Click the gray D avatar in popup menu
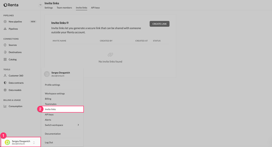The width and height of the screenshot is (272, 147). pyautogui.click(x=47, y=74)
